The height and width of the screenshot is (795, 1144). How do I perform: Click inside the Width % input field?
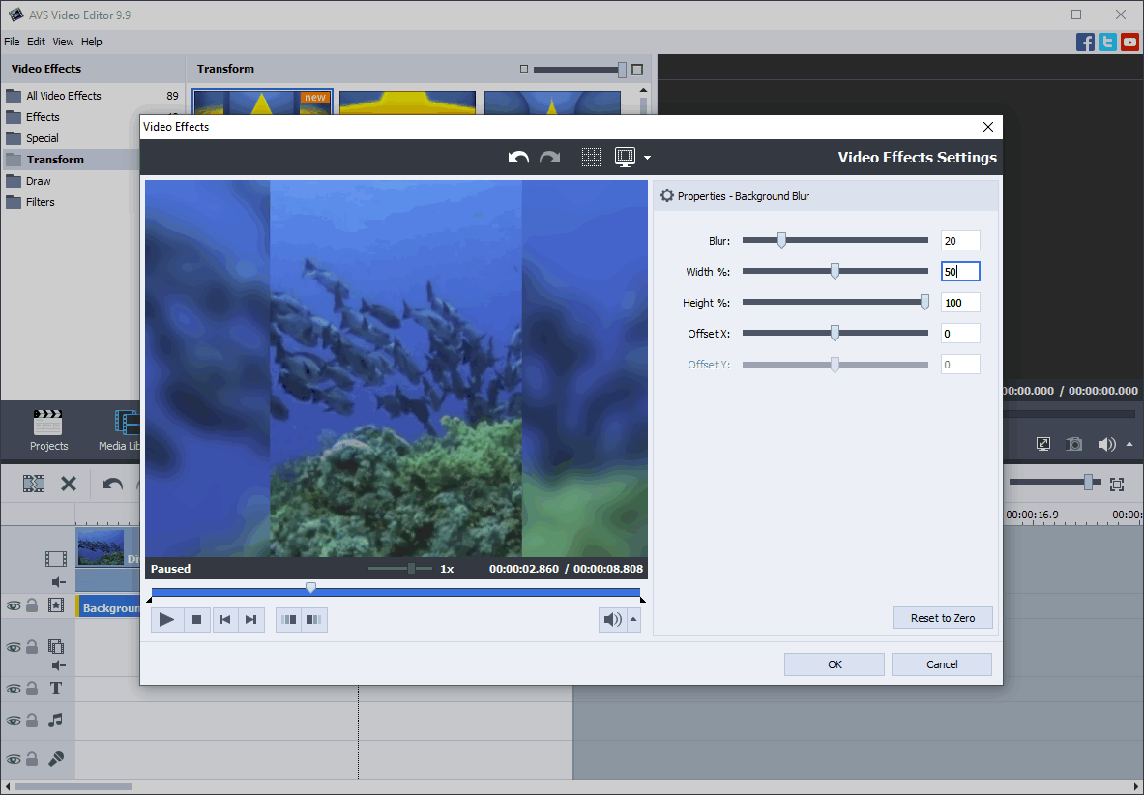coord(959,271)
